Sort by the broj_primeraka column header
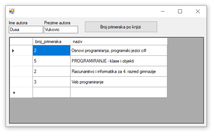This screenshot has width=213, height=133. coord(51,42)
